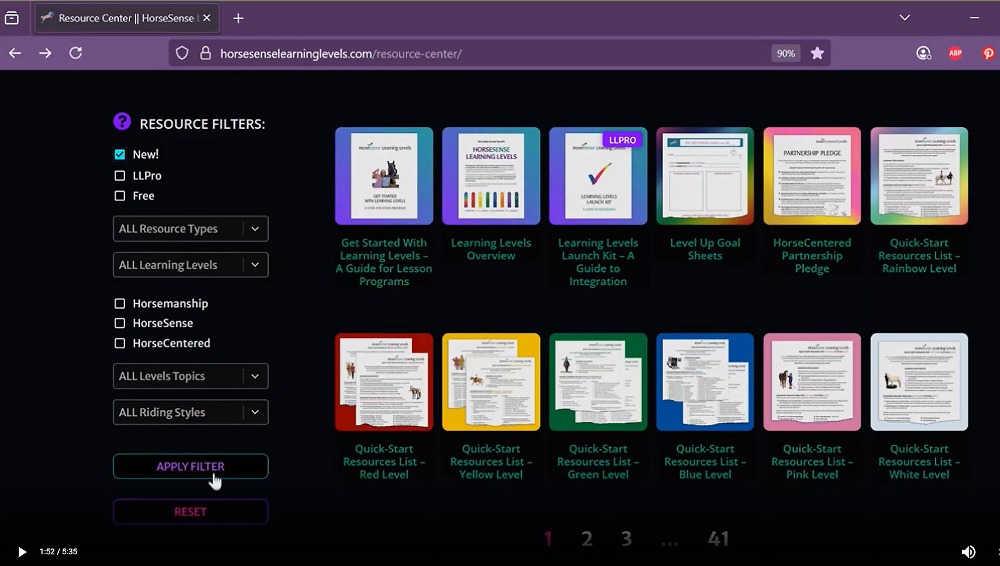Click the RESET button
The width and height of the screenshot is (1000, 566).
pyautogui.click(x=191, y=512)
